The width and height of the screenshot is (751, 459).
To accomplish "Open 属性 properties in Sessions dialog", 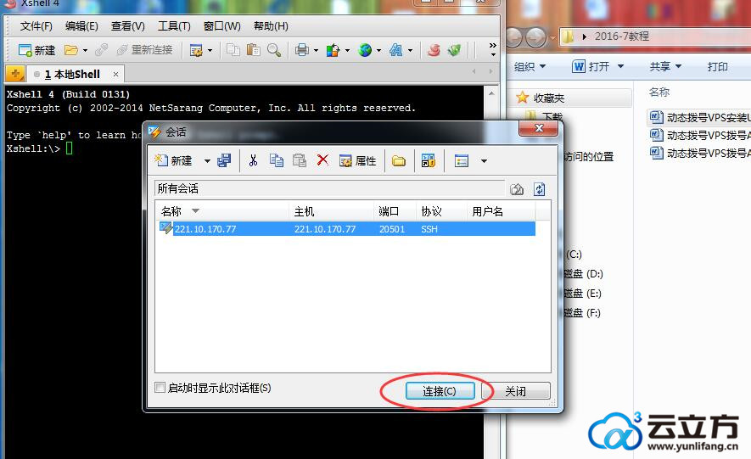I will pyautogui.click(x=357, y=161).
